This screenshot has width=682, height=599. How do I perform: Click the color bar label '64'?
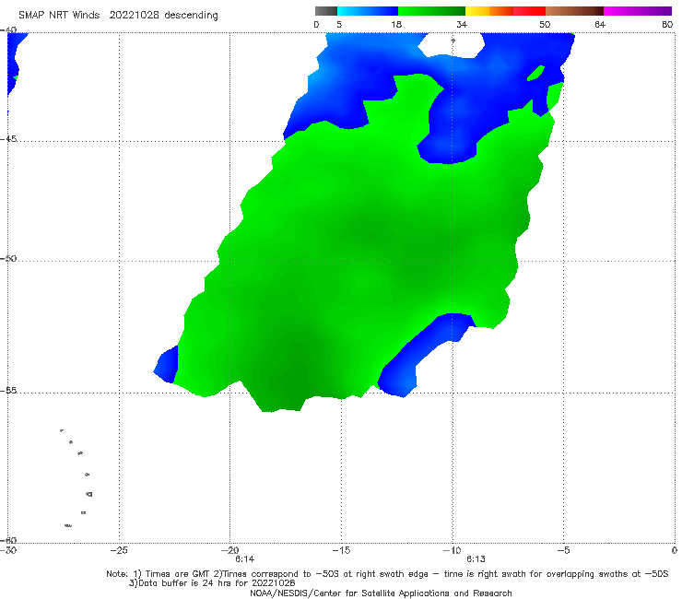click(600, 25)
